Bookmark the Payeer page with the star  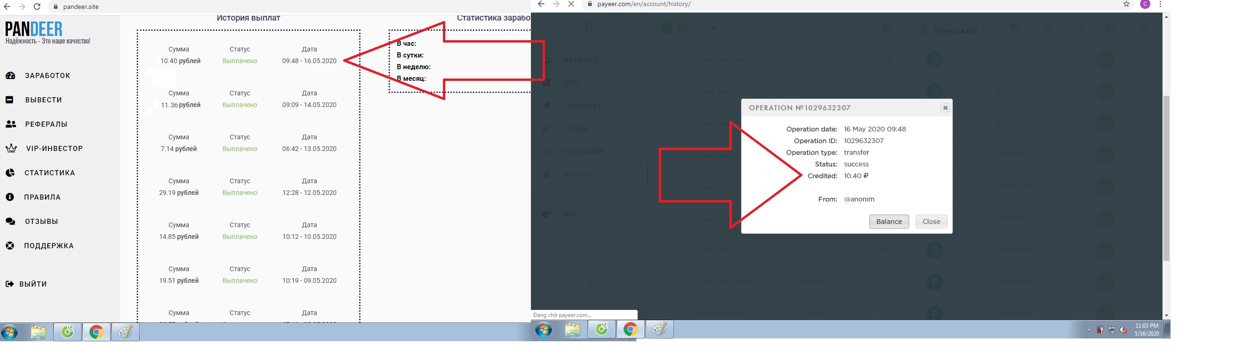(x=1126, y=4)
